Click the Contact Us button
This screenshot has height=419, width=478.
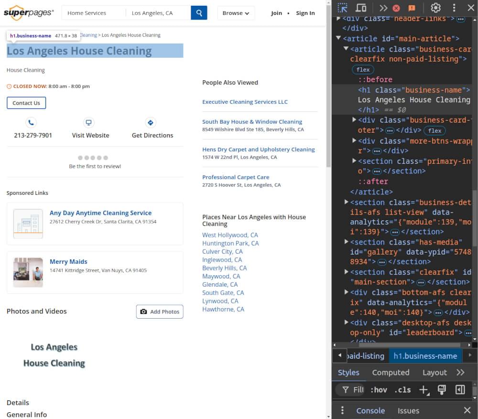coord(26,103)
